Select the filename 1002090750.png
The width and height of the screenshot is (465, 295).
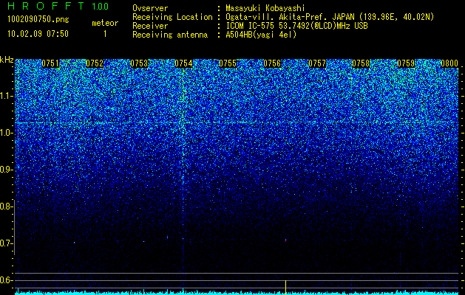38,20
